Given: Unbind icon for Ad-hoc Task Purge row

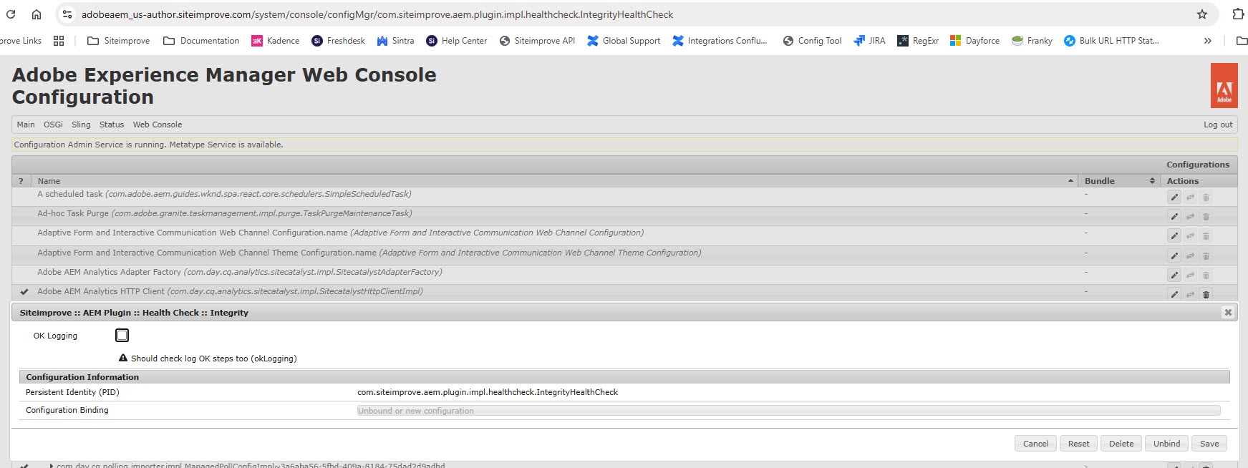Looking at the screenshot, I should coord(1190,217).
